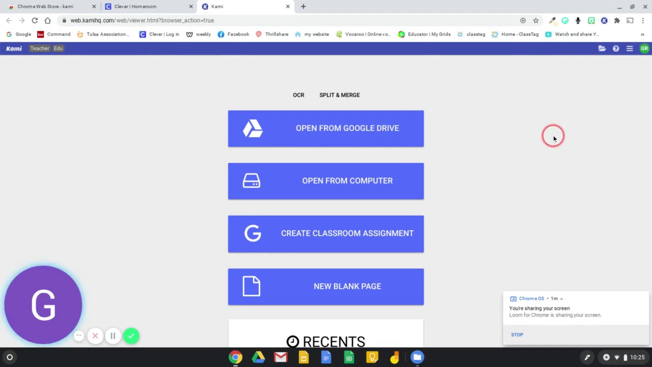The width and height of the screenshot is (652, 367).
Task: Open the Thrillshare bookmark
Action: (x=272, y=34)
